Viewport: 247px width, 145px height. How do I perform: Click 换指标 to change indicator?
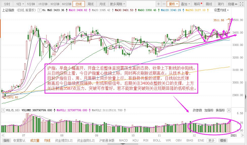coord(220,110)
